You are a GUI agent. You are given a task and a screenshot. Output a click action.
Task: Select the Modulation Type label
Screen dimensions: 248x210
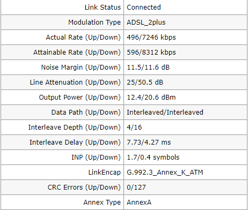[x=94, y=22]
